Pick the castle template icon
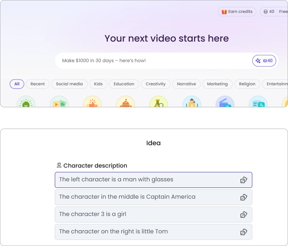Viewport: 288px width, 246px height. (x=192, y=102)
